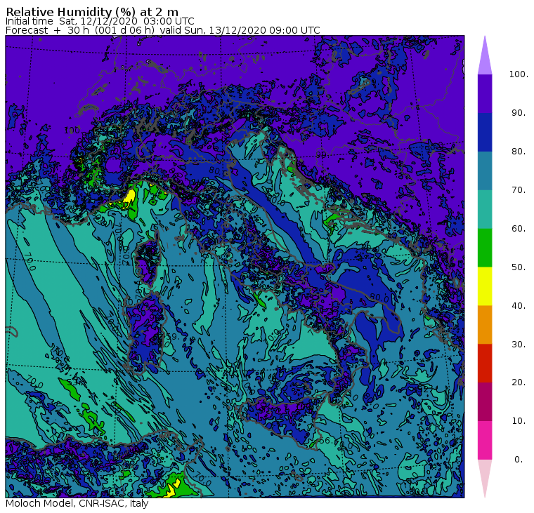Click the '20.' legend label
Screen dimensions: 534x513
(519, 382)
